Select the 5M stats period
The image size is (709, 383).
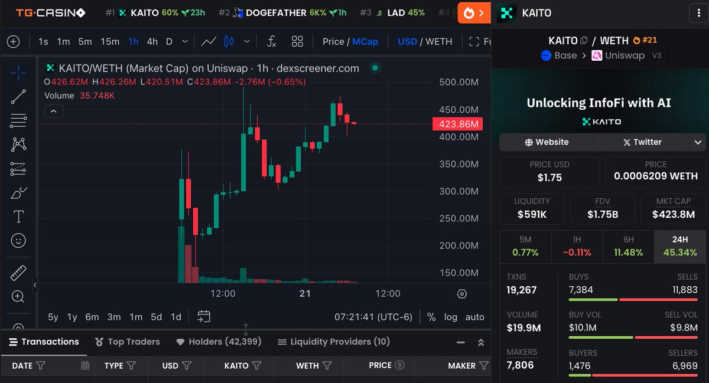click(x=525, y=246)
